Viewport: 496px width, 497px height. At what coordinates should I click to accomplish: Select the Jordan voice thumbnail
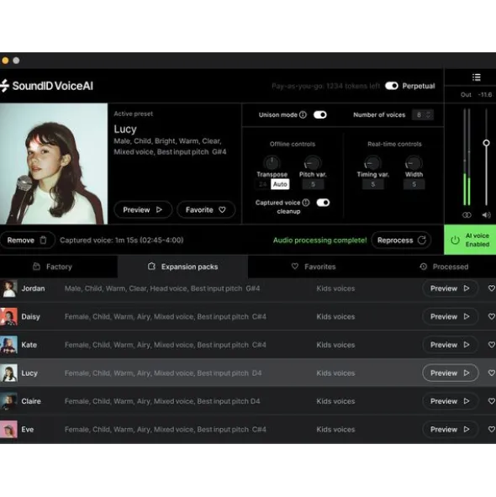[8, 288]
